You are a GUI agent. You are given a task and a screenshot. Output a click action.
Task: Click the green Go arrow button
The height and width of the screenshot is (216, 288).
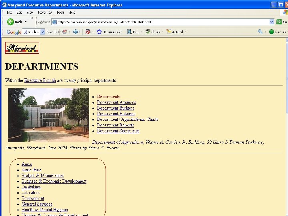click(x=279, y=22)
